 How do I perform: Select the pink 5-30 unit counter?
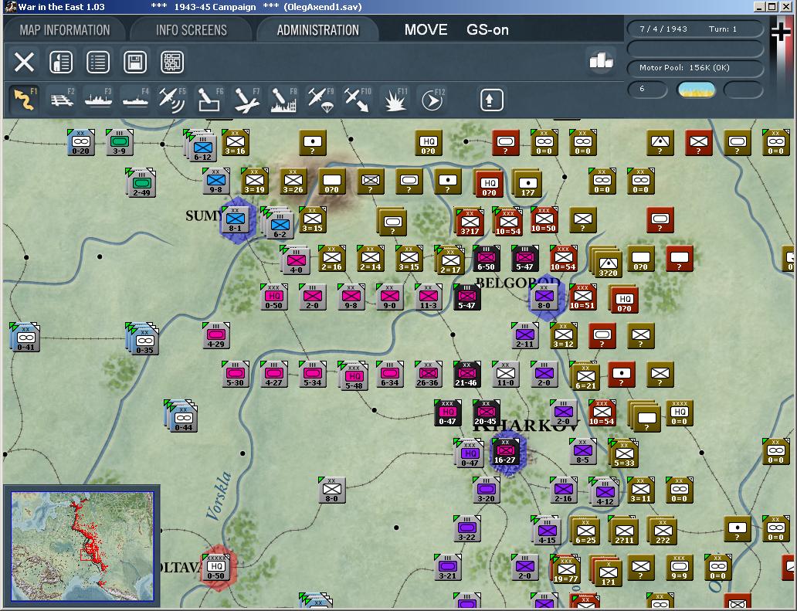pos(236,375)
